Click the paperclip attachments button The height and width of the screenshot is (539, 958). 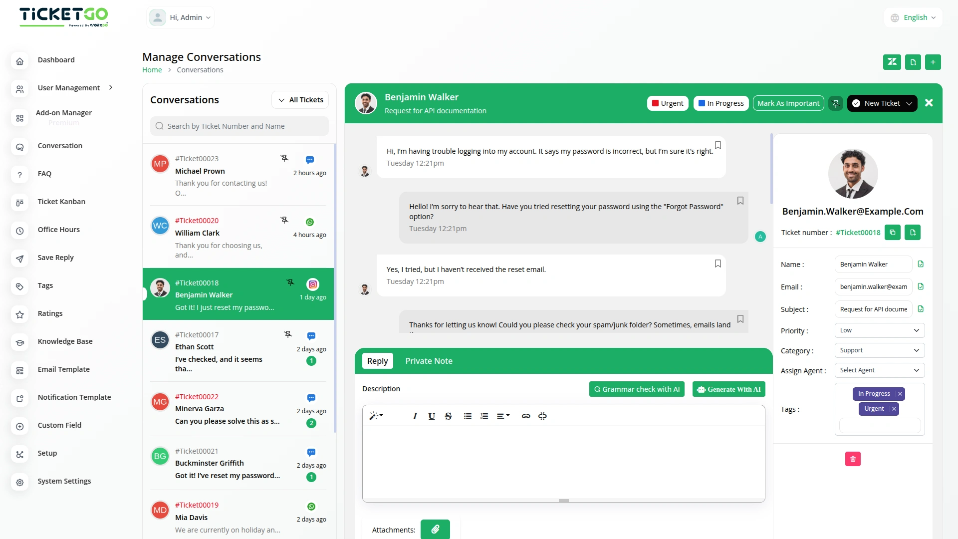click(x=435, y=529)
